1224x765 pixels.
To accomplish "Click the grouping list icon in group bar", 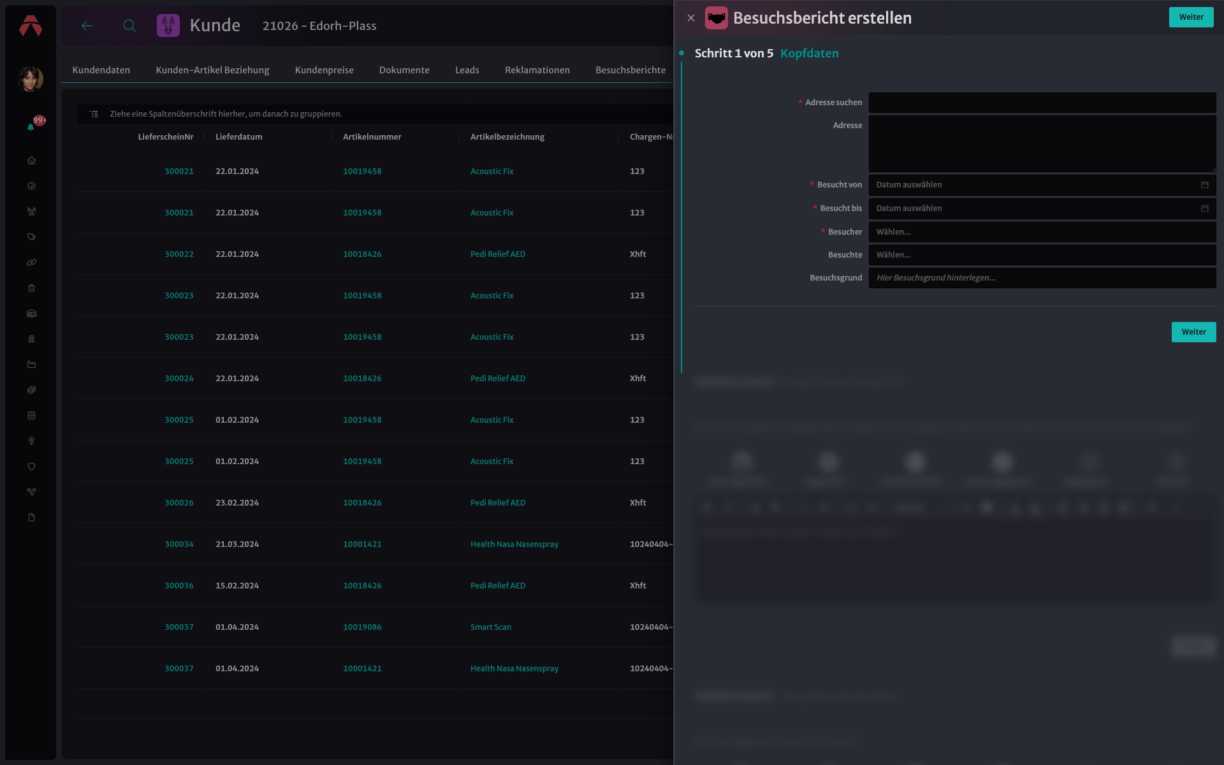I will (94, 114).
